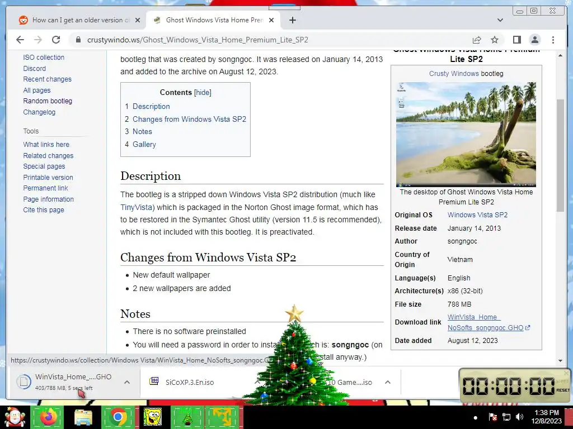Click the scrollbar down arrow
Screen dimensions: 573x429
click(560, 361)
